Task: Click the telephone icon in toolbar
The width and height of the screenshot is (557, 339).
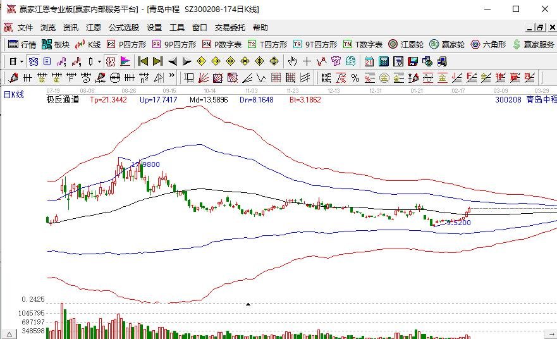Action: point(34,62)
